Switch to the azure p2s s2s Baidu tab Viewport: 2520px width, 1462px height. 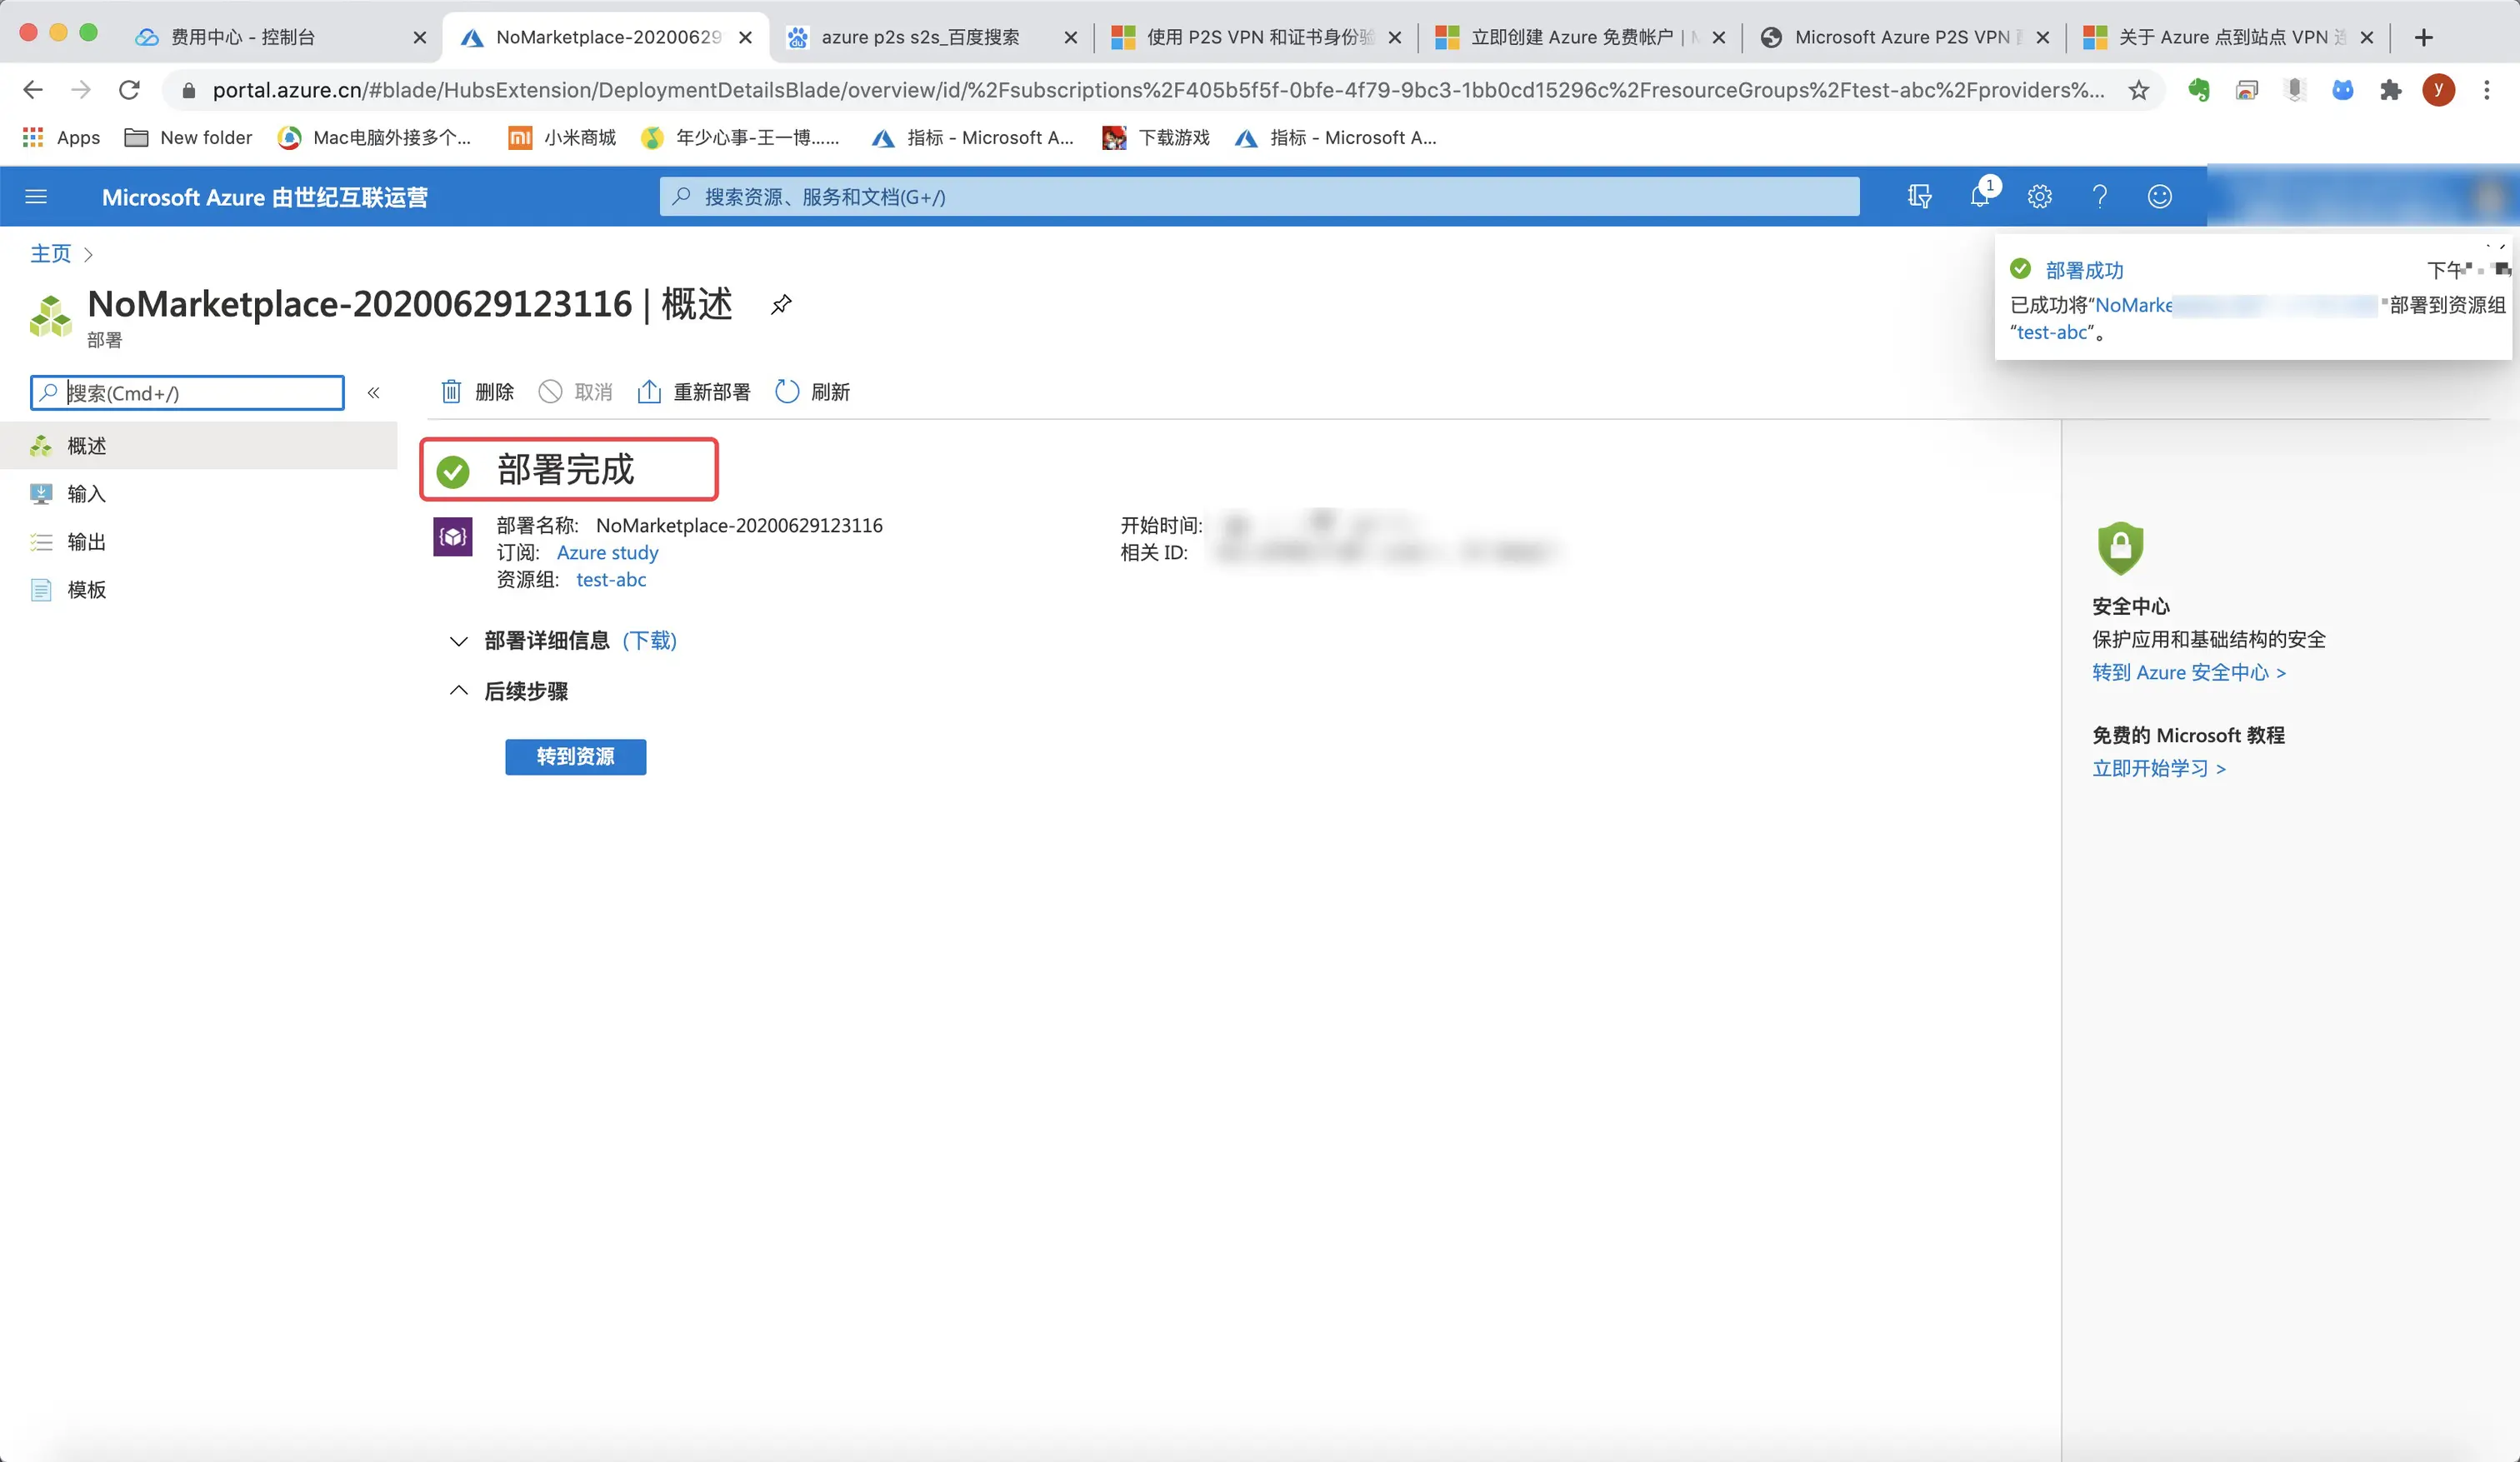tap(919, 37)
